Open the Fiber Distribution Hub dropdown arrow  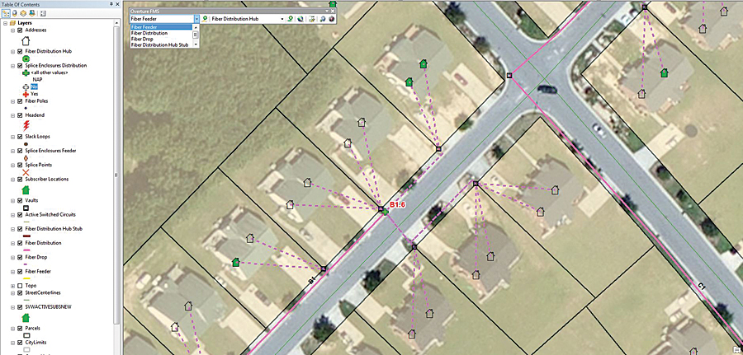(282, 19)
